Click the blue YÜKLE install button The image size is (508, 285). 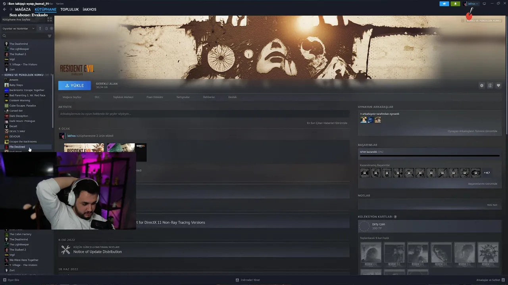click(75, 85)
